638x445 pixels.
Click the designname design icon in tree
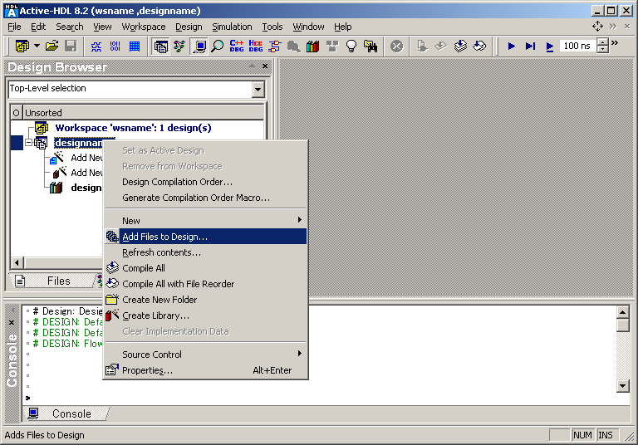tap(41, 143)
